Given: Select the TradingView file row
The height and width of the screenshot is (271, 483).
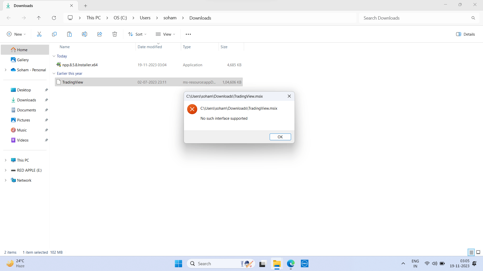Looking at the screenshot, I should click(x=149, y=82).
